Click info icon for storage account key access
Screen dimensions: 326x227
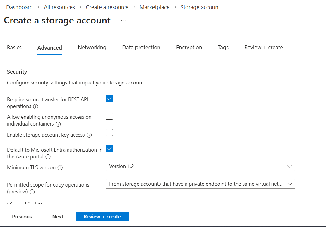[89, 135]
